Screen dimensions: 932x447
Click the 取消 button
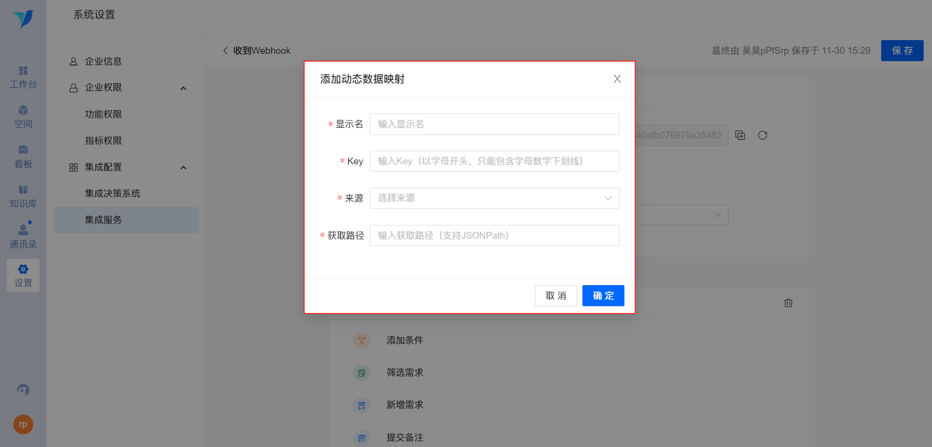556,295
